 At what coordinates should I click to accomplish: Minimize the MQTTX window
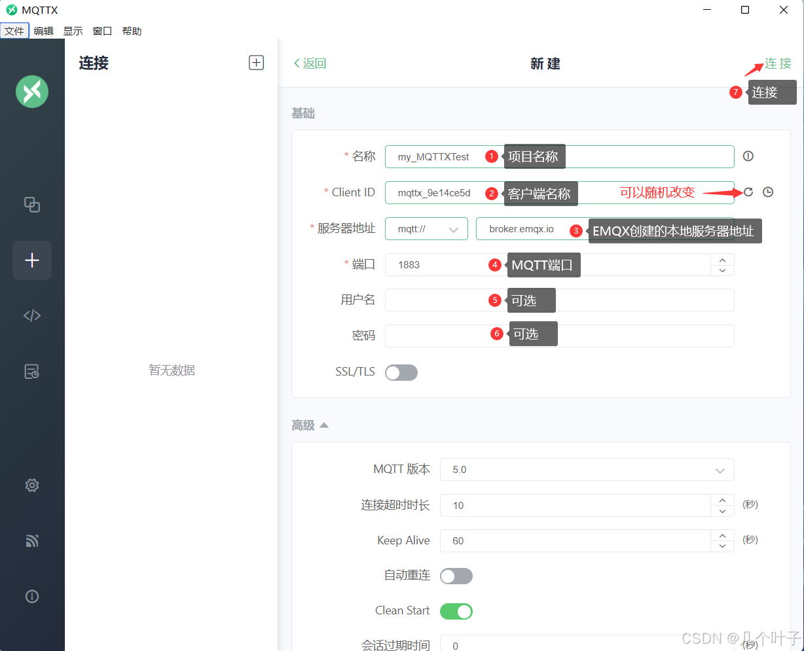coord(707,10)
